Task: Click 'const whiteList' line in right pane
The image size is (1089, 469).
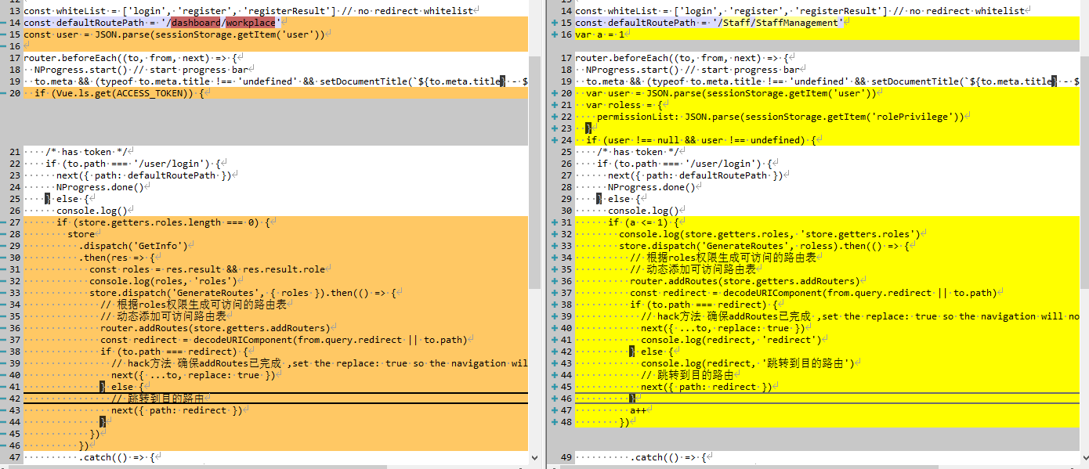Action: [x=800, y=11]
